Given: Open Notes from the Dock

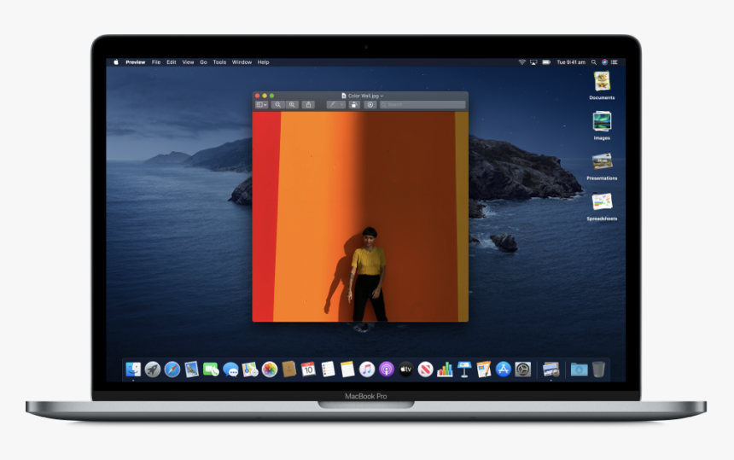Looking at the screenshot, I should (x=347, y=370).
